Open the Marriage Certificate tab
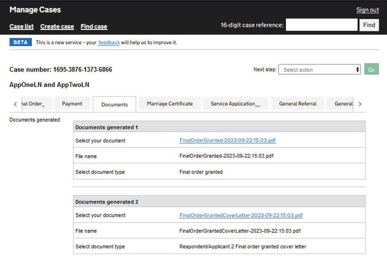The image size is (387, 258). pyautogui.click(x=170, y=104)
